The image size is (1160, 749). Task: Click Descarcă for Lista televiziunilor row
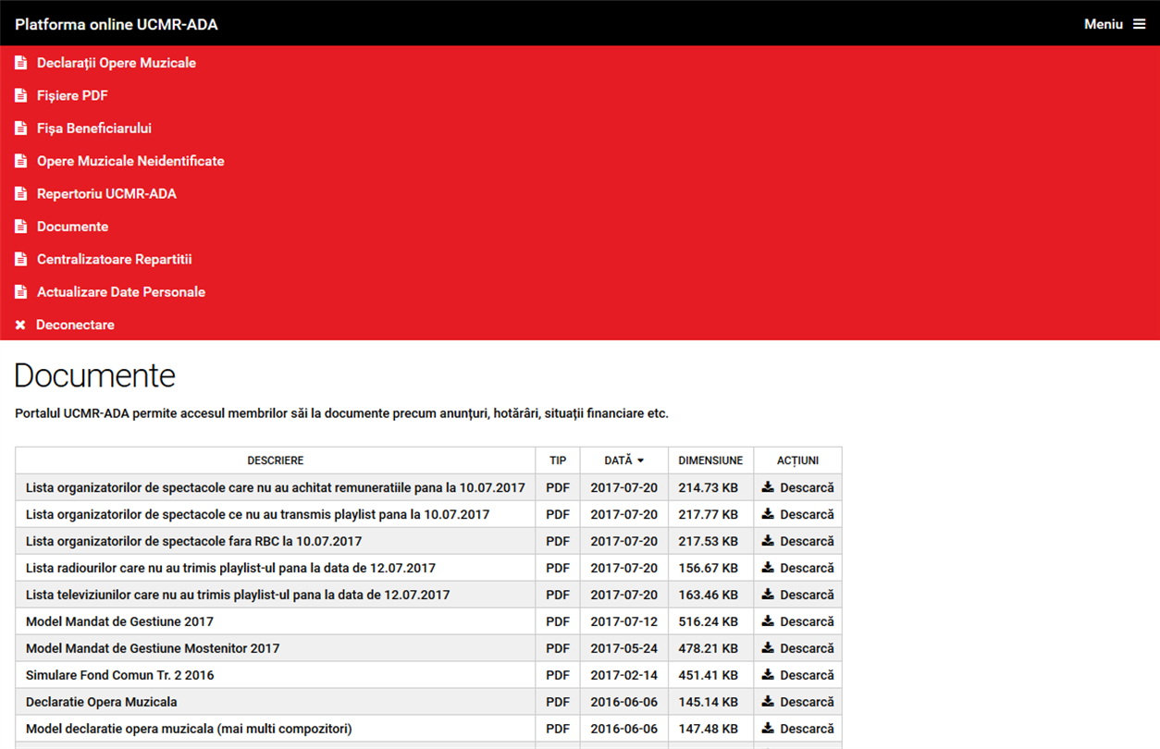(807, 595)
